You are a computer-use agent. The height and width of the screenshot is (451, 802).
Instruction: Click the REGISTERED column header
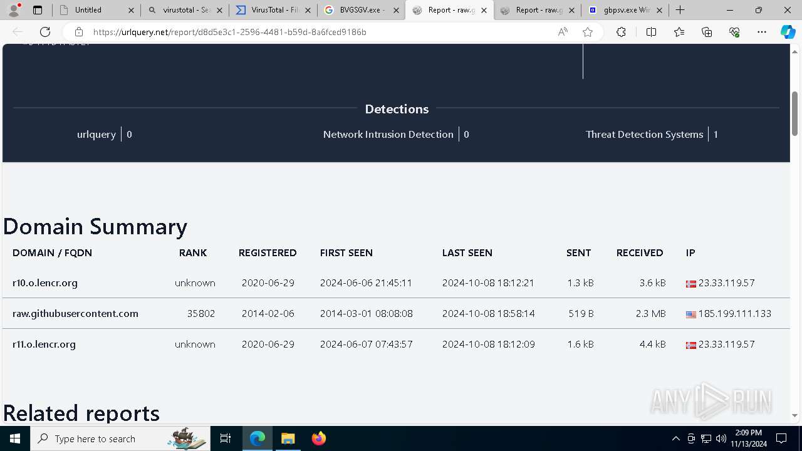coord(268,253)
